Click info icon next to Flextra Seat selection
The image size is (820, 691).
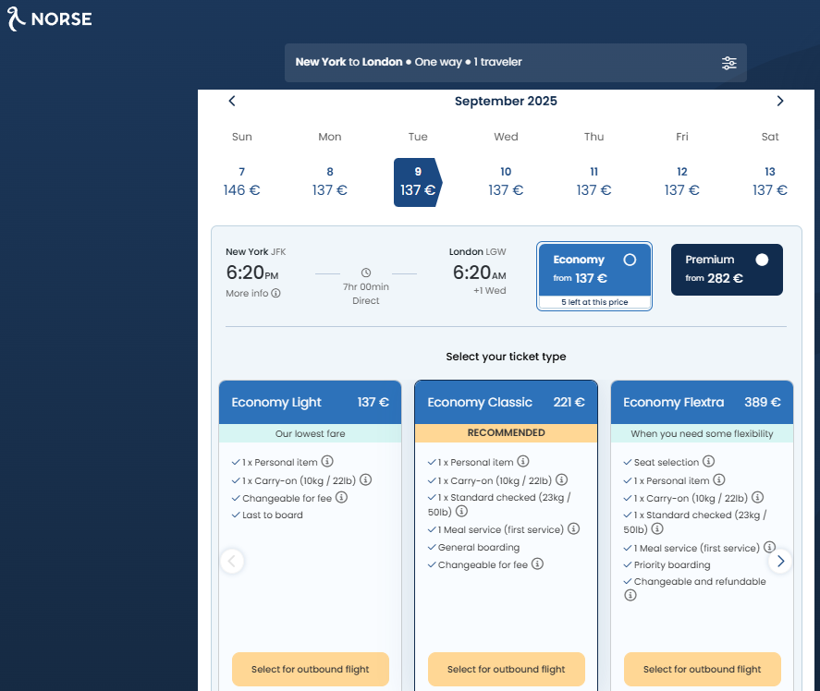[x=708, y=461]
